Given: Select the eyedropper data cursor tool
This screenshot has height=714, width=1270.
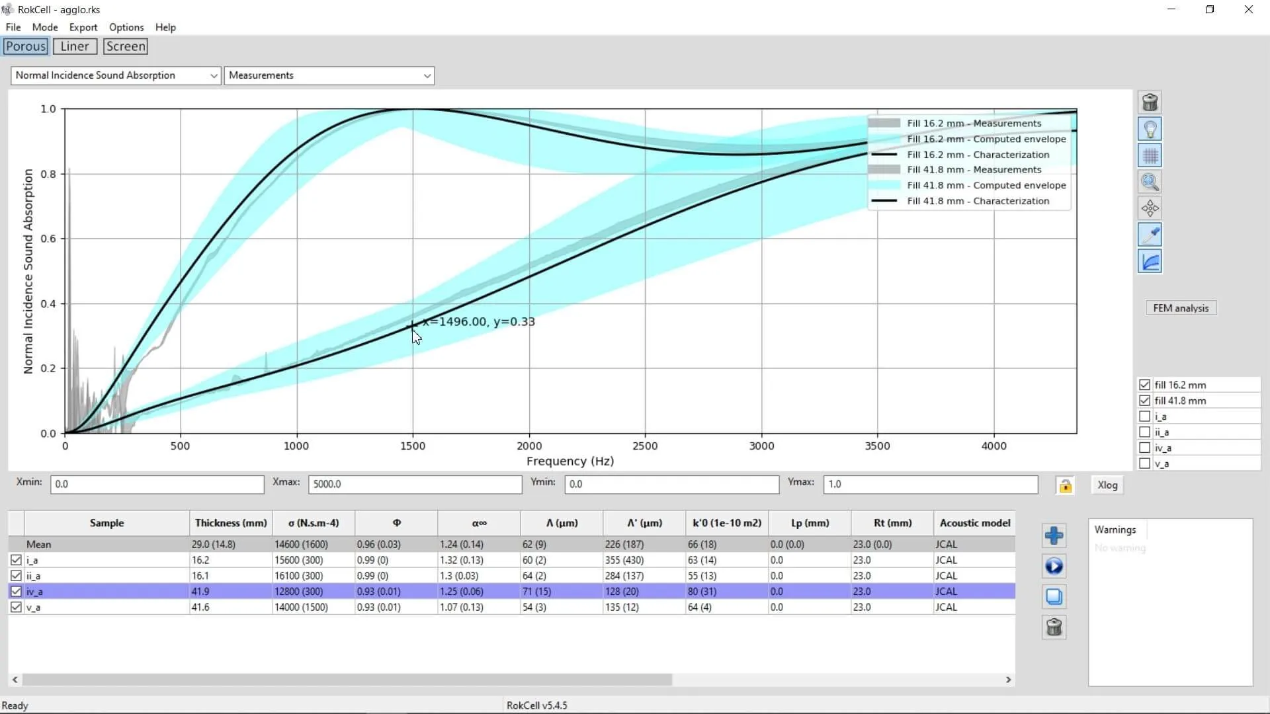Looking at the screenshot, I should click(1150, 235).
